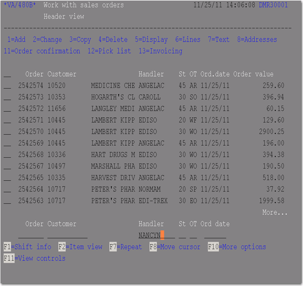Click option field next to order 2542563
303x286 pixels.
coord(7,201)
